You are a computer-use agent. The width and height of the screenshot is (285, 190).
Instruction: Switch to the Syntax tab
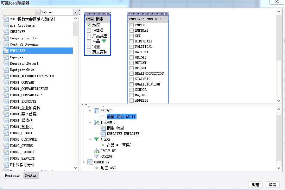point(31,175)
